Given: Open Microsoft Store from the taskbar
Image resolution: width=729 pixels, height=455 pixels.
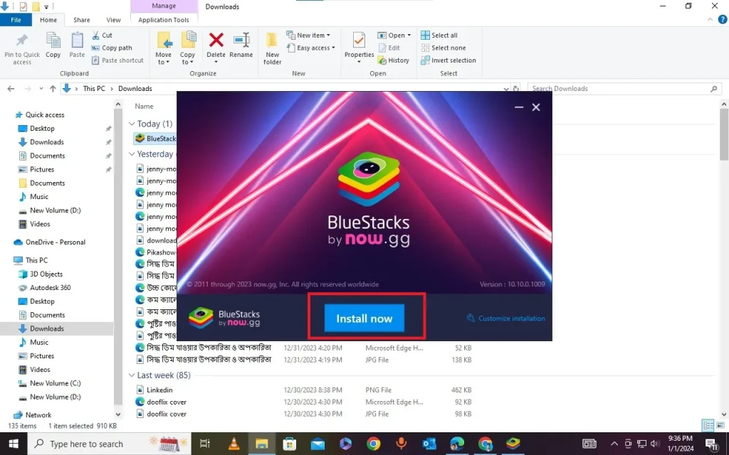Looking at the screenshot, I should pyautogui.click(x=290, y=444).
